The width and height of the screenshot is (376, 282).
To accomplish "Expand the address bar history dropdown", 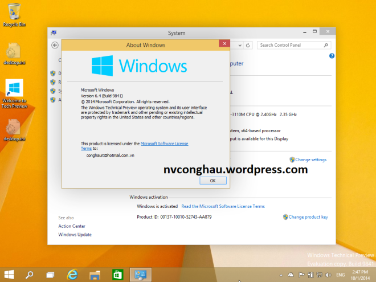I will 239,45.
